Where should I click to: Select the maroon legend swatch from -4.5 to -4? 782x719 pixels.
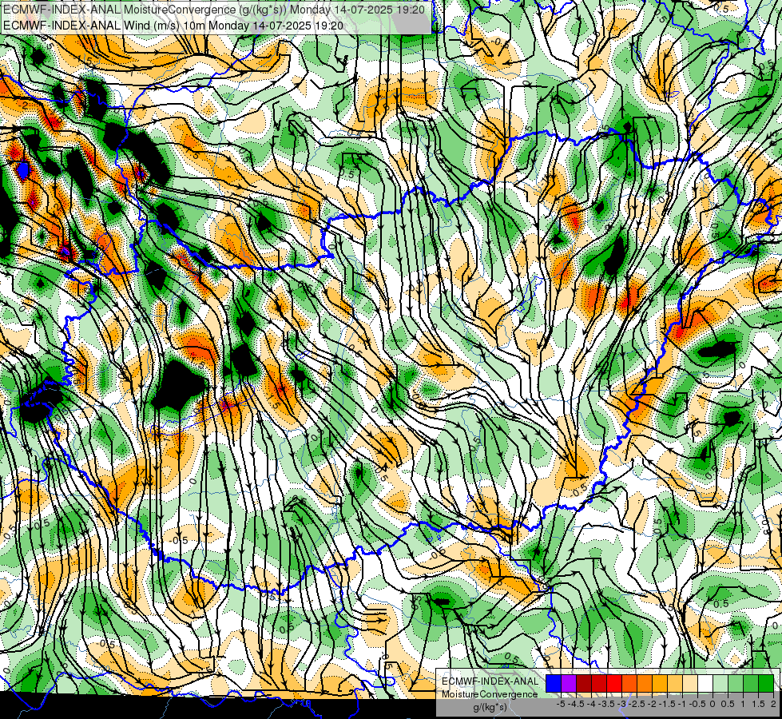584,683
